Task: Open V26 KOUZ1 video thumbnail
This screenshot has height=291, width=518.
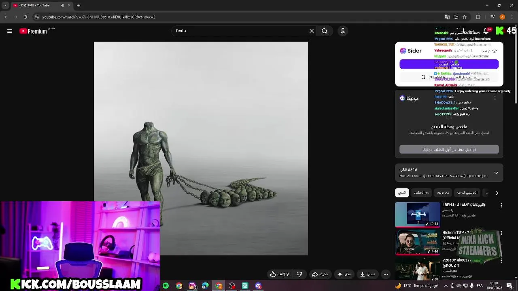Action: click(417, 269)
